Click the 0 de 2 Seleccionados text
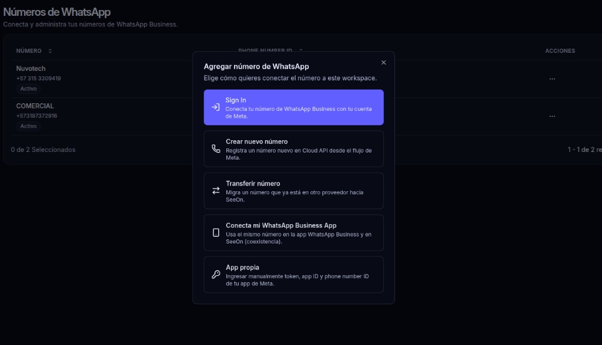 click(x=43, y=150)
